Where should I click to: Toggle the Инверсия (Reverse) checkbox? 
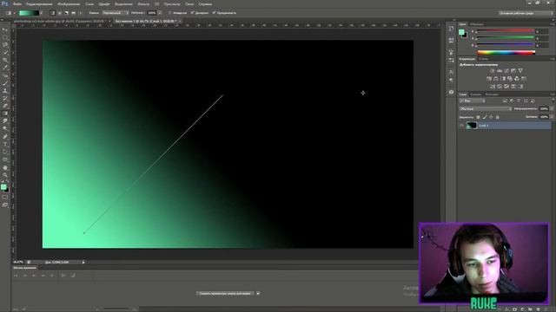coord(170,13)
